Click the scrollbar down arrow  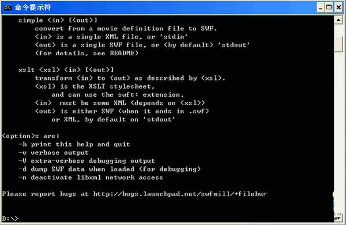click(x=339, y=218)
